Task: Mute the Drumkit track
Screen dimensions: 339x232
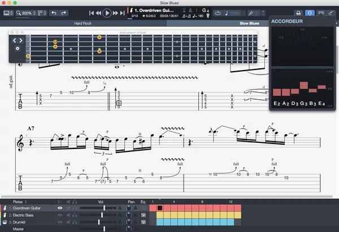Action: (68, 222)
